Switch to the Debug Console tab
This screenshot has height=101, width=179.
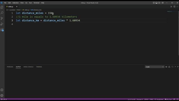pyautogui.click(x=29, y=67)
